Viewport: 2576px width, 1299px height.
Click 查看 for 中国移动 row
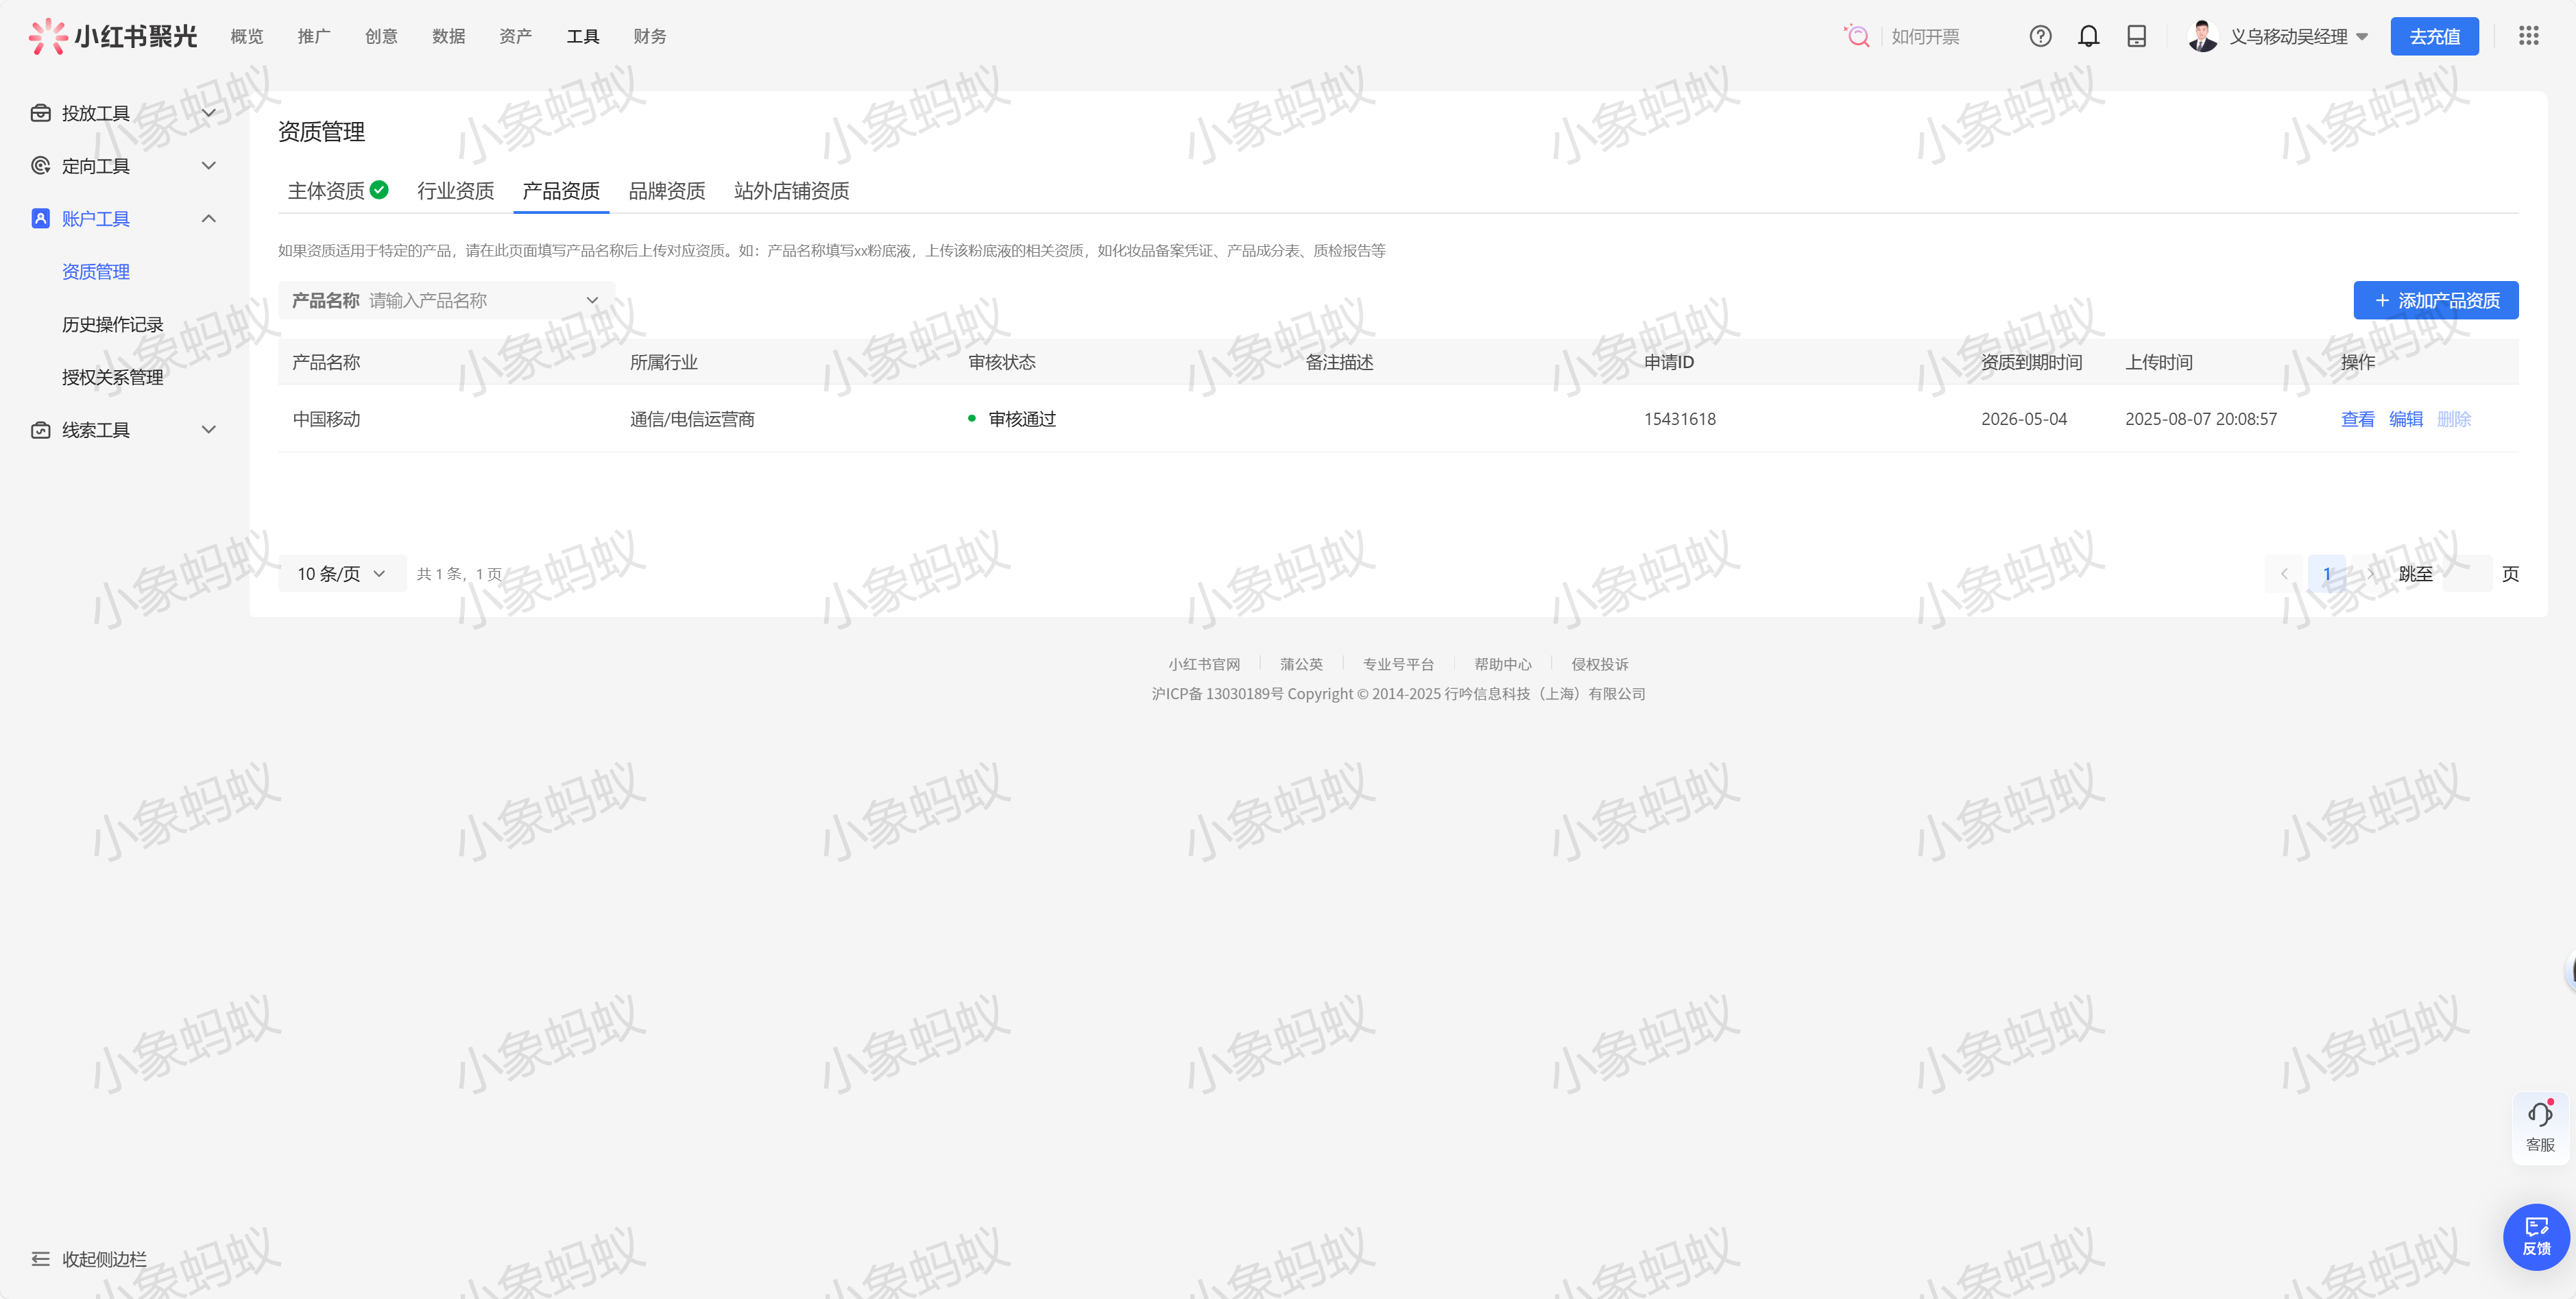point(2358,419)
